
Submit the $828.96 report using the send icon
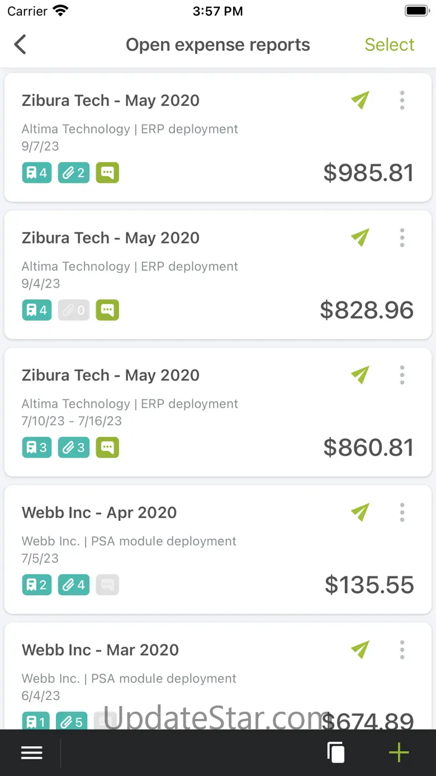(361, 238)
